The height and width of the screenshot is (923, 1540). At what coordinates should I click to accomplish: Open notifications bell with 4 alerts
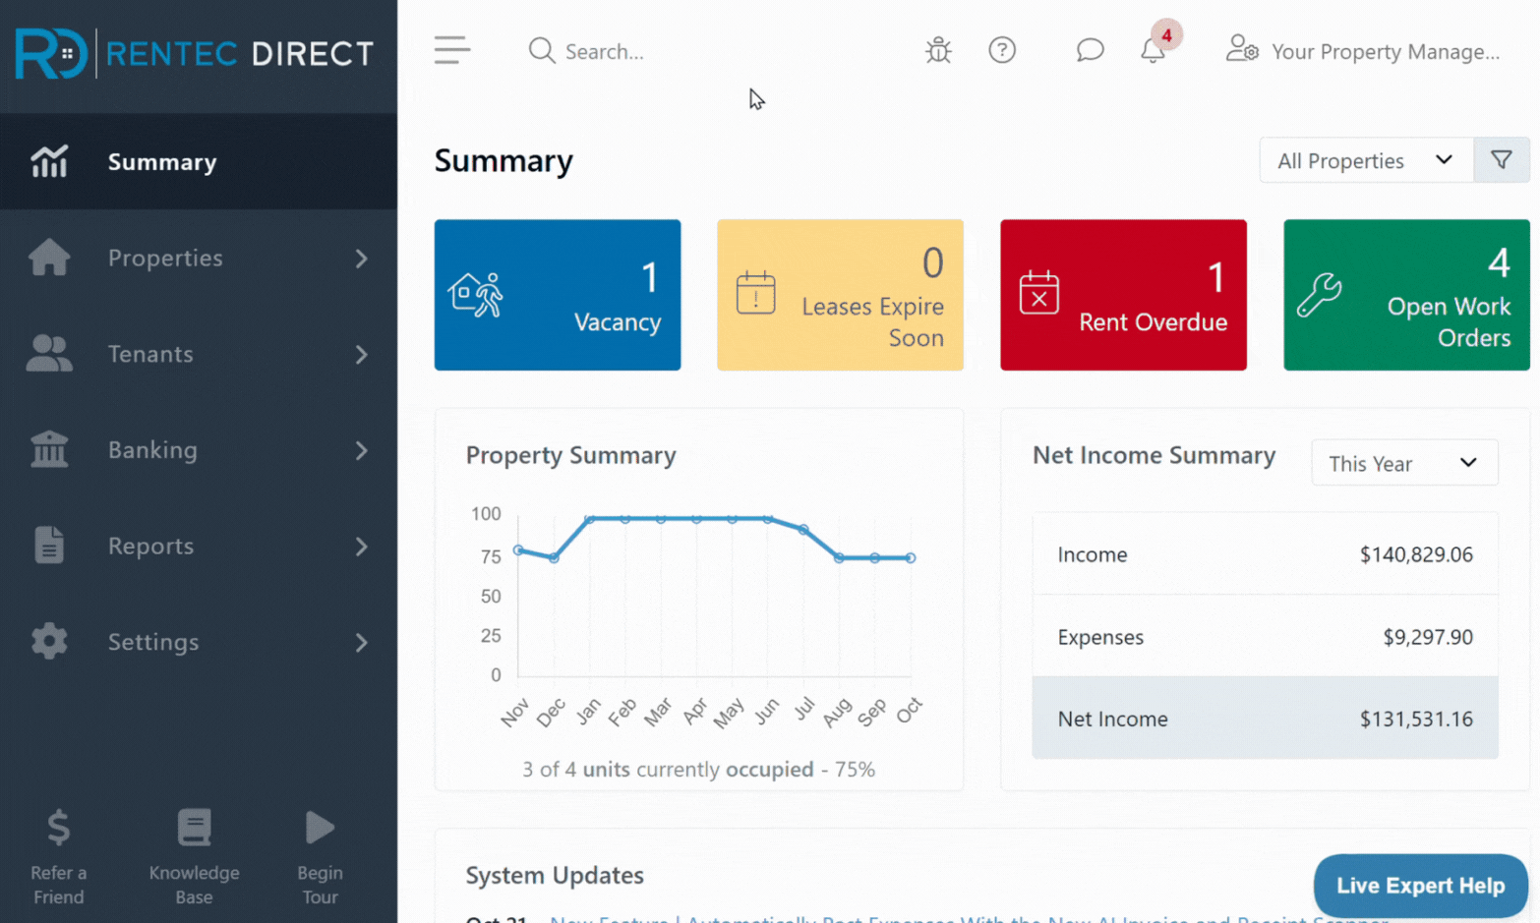pos(1154,49)
